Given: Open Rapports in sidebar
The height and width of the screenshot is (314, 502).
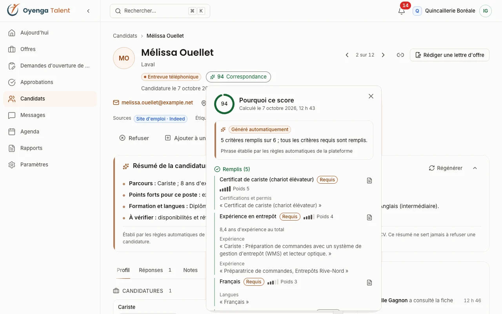Looking at the screenshot, I should click(x=50, y=148).
